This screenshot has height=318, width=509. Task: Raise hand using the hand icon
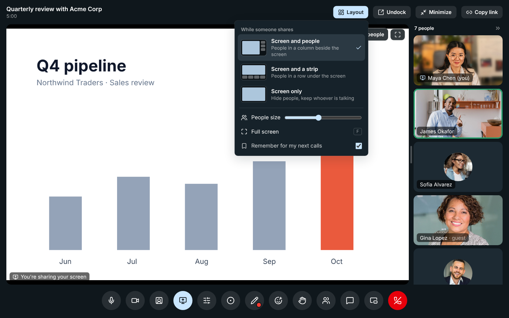302,301
